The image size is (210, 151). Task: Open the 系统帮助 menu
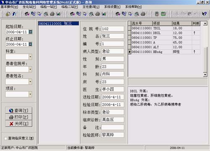133,7
